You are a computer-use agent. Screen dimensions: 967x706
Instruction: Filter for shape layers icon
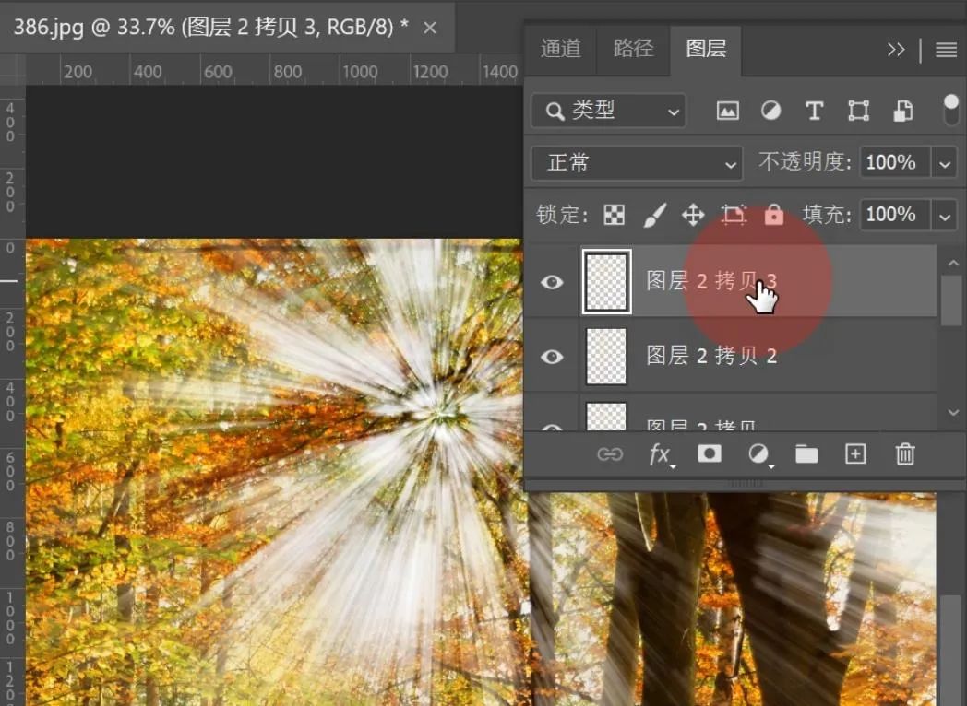(858, 111)
